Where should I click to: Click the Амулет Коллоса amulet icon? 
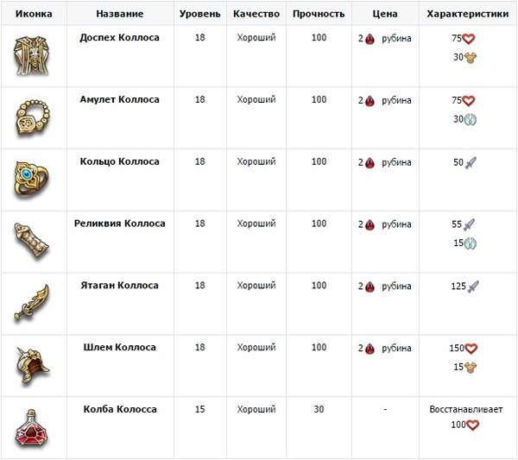pos(33,117)
